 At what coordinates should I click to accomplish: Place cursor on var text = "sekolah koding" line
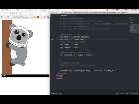tap(75, 37)
